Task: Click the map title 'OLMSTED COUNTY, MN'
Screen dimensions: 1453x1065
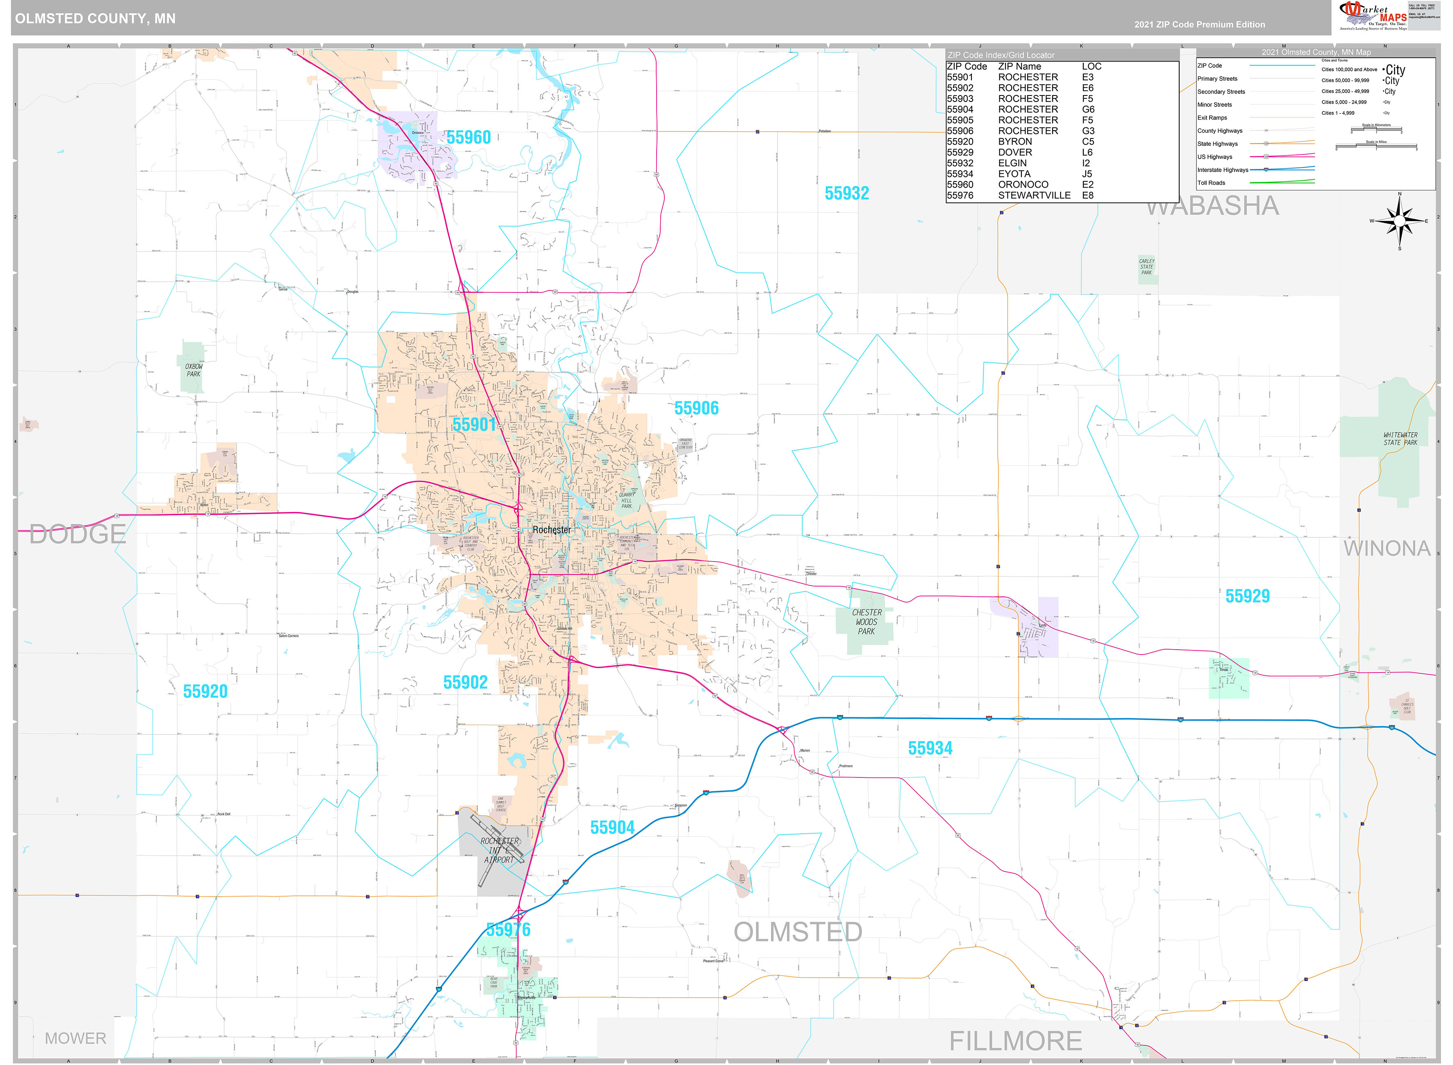Action: pyautogui.click(x=96, y=19)
